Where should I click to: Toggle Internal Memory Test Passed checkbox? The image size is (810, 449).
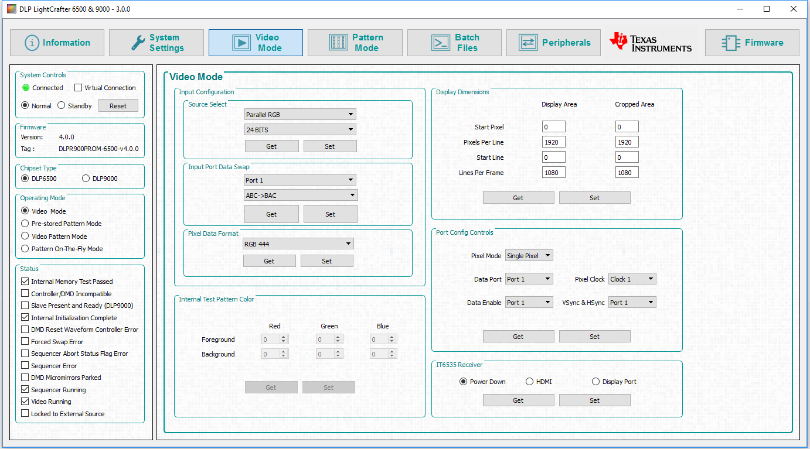click(25, 282)
